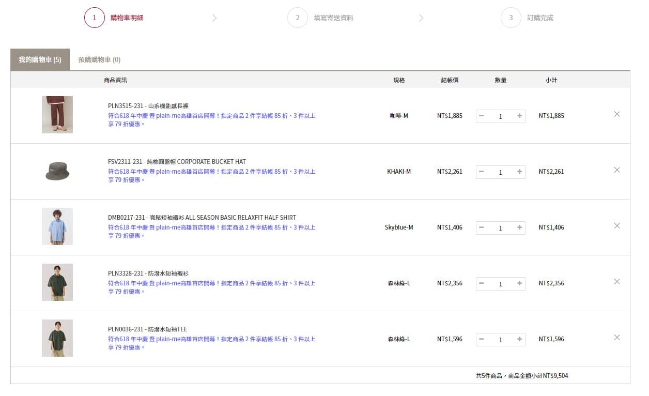Switch to the 預購購物車 (0) tab
The width and height of the screenshot is (649, 396).
point(99,60)
